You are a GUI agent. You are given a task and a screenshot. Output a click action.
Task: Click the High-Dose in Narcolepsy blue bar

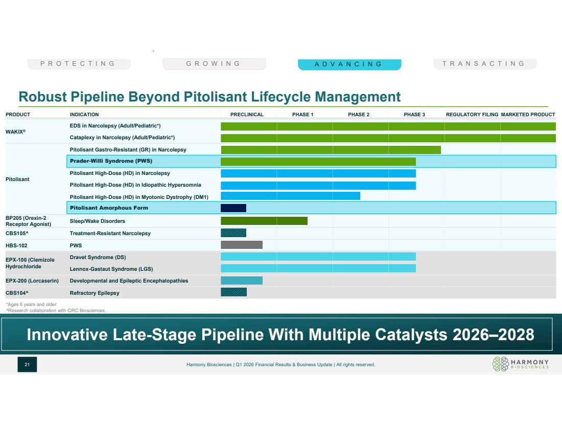click(318, 173)
